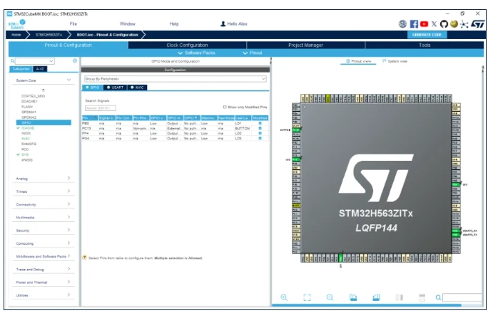Open the Group By Peripherals dropdown

click(175, 79)
